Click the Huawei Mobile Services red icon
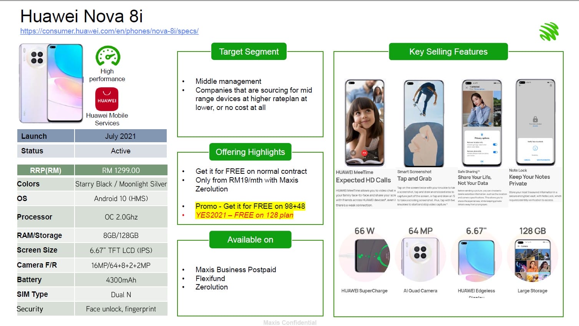This screenshot has width=579, height=326. click(107, 99)
